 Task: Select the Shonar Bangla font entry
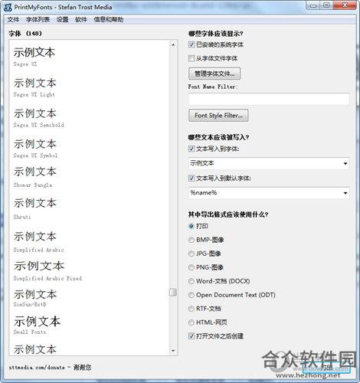(x=35, y=177)
